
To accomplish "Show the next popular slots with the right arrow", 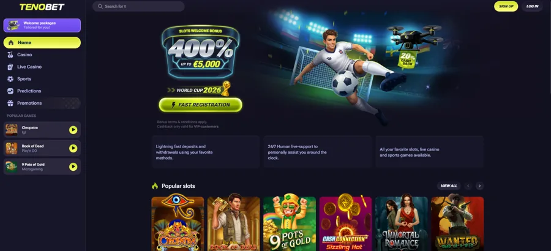I will [x=479, y=186].
